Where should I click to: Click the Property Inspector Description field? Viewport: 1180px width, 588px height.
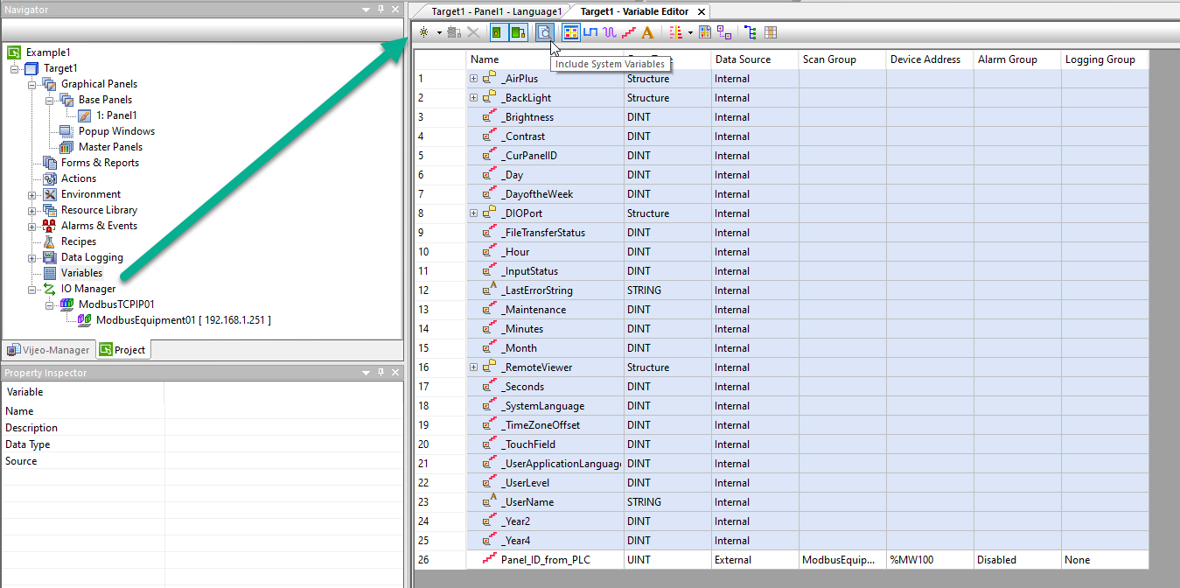pos(283,428)
